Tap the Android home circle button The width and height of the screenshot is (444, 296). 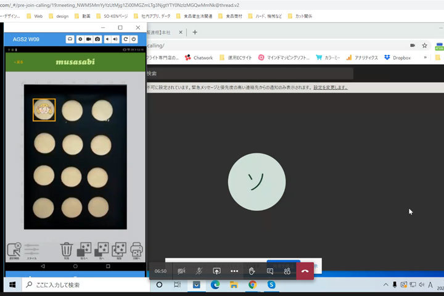pos(75,266)
